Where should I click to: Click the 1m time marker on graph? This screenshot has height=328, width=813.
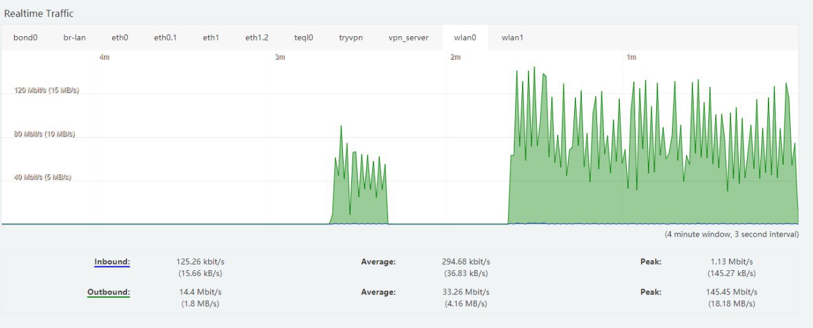coord(631,57)
